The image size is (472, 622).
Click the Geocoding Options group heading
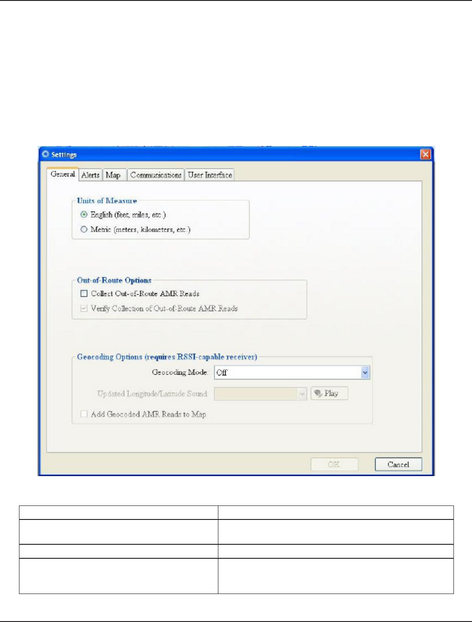coord(167,357)
